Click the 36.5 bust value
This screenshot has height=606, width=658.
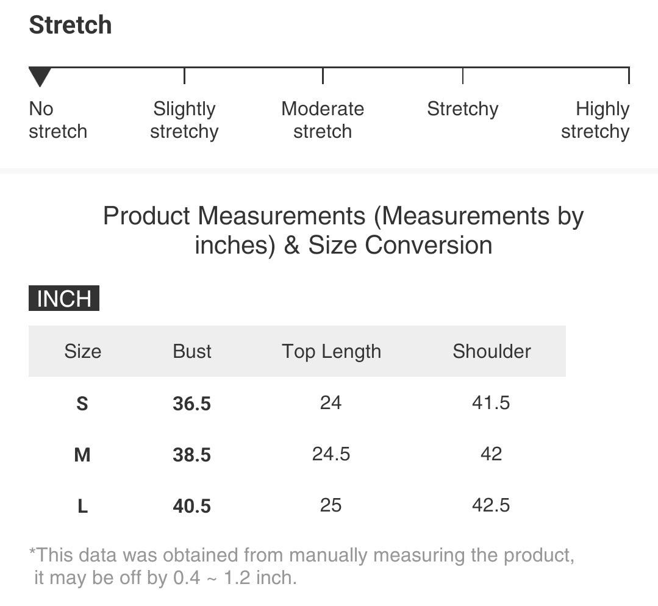point(191,404)
